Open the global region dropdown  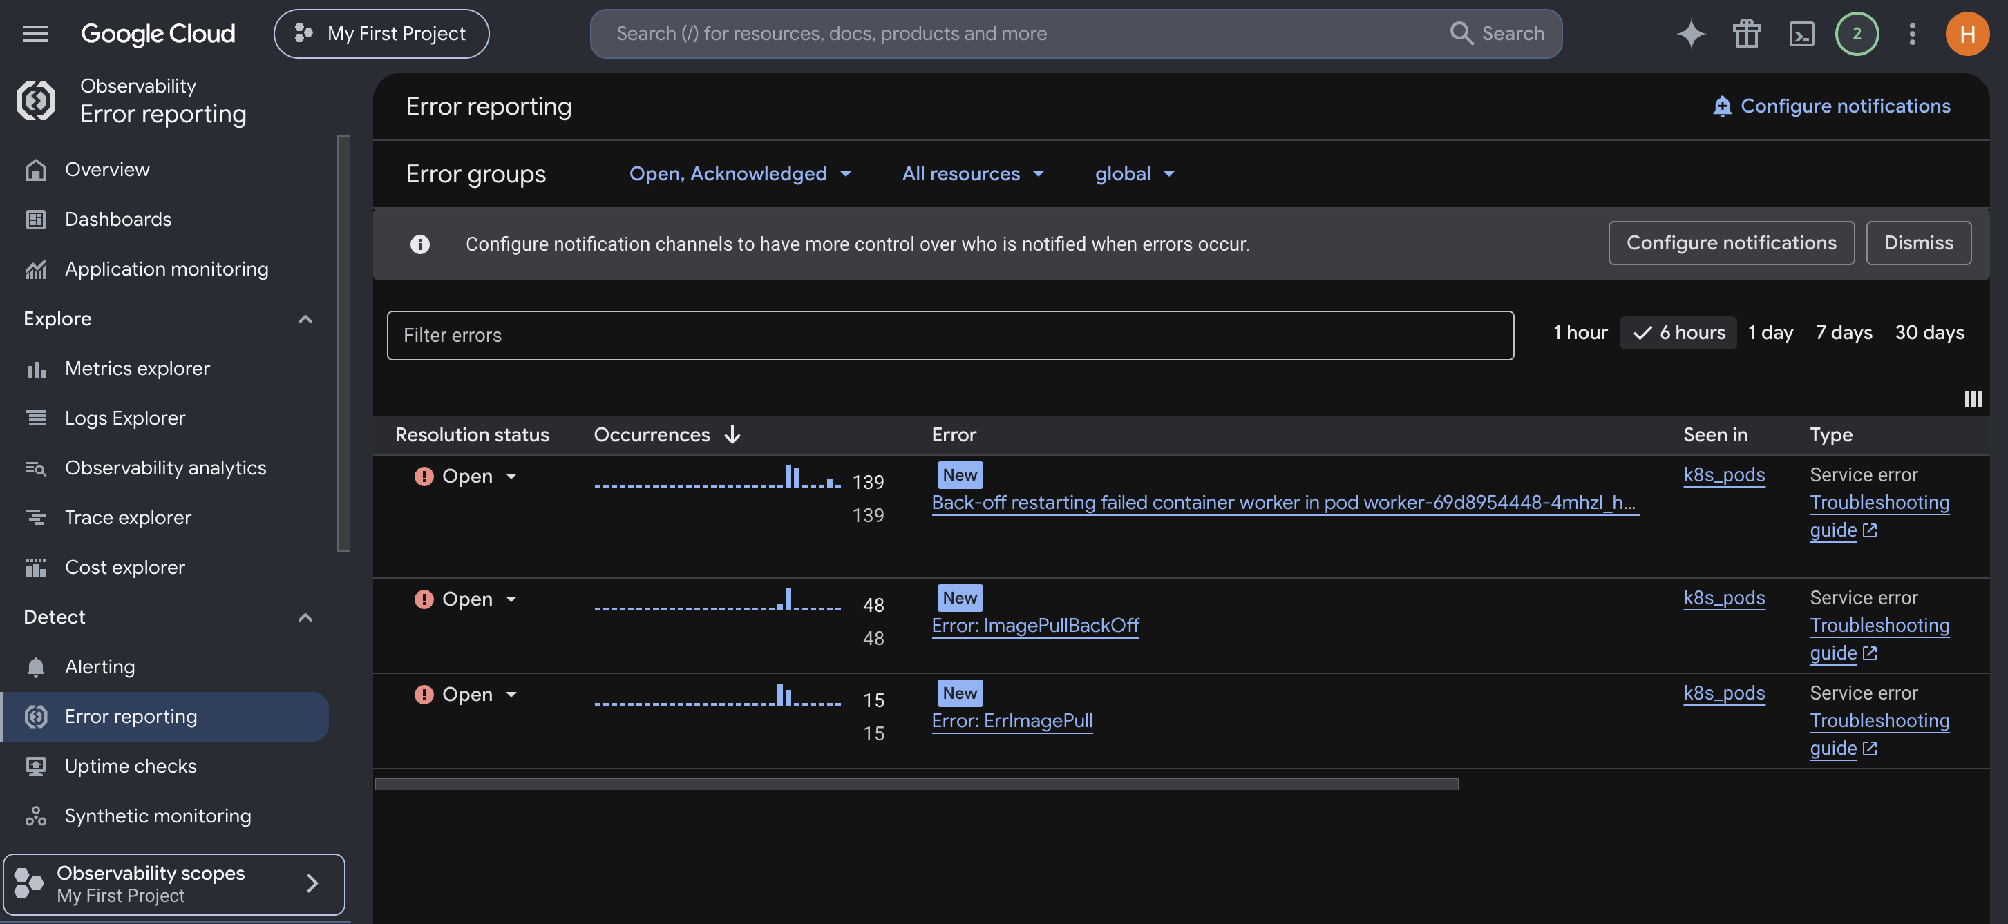pyautogui.click(x=1134, y=174)
